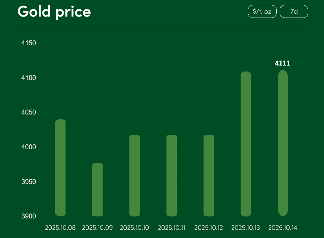The height and width of the screenshot is (238, 324).
Task: Click the Gold price heading
Action: coord(54,12)
